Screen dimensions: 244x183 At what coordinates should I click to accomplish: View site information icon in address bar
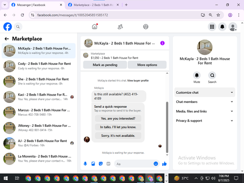(x=33, y=15)
